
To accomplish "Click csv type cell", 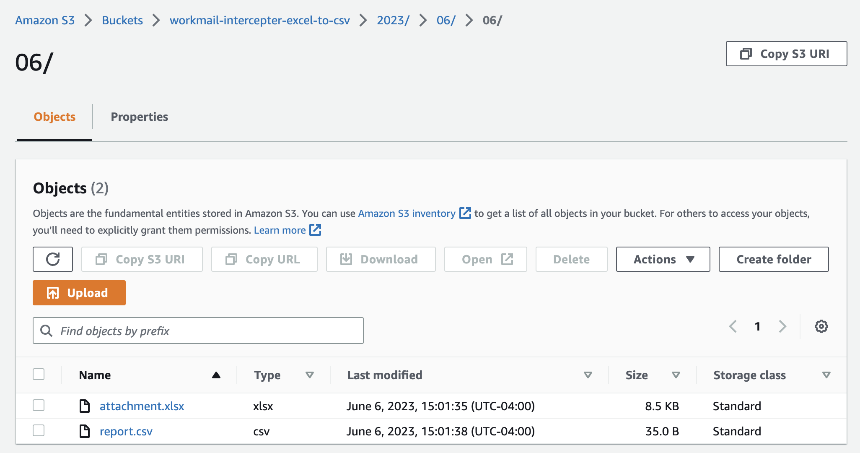I will tap(262, 431).
